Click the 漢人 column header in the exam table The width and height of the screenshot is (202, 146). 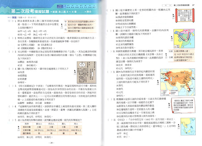click(64, 124)
